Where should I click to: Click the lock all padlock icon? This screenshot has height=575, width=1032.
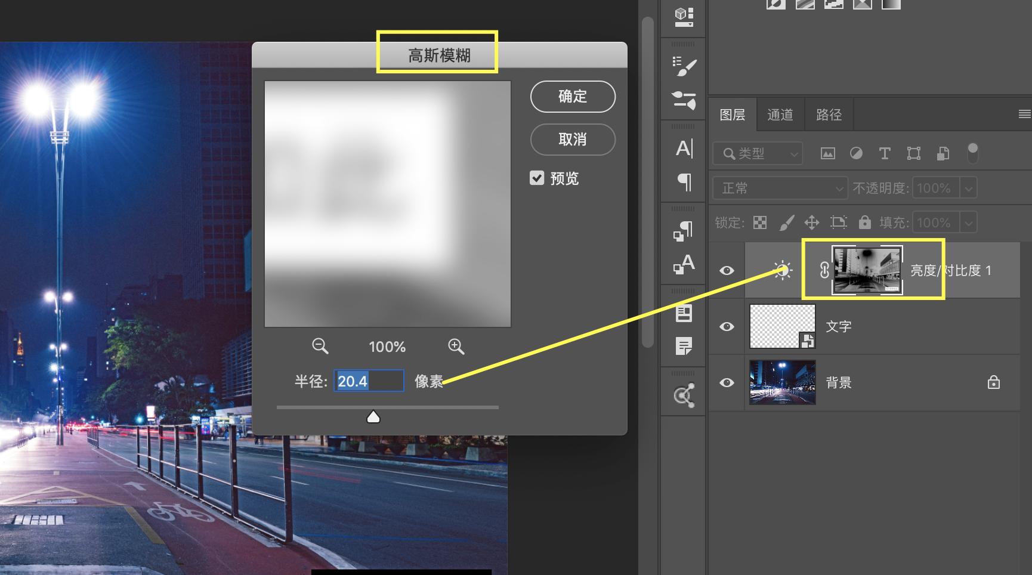coord(864,222)
